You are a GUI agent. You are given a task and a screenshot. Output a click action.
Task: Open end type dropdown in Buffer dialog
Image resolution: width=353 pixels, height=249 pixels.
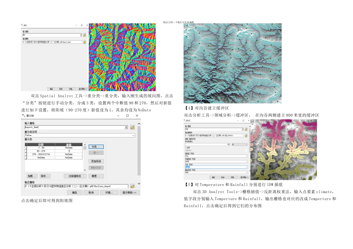click(246, 162)
